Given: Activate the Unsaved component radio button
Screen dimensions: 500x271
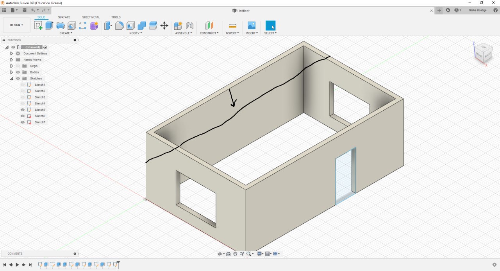Looking at the screenshot, I should [x=45, y=47].
